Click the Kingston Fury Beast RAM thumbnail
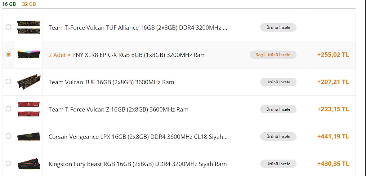This screenshot has width=366, height=176. (x=29, y=164)
